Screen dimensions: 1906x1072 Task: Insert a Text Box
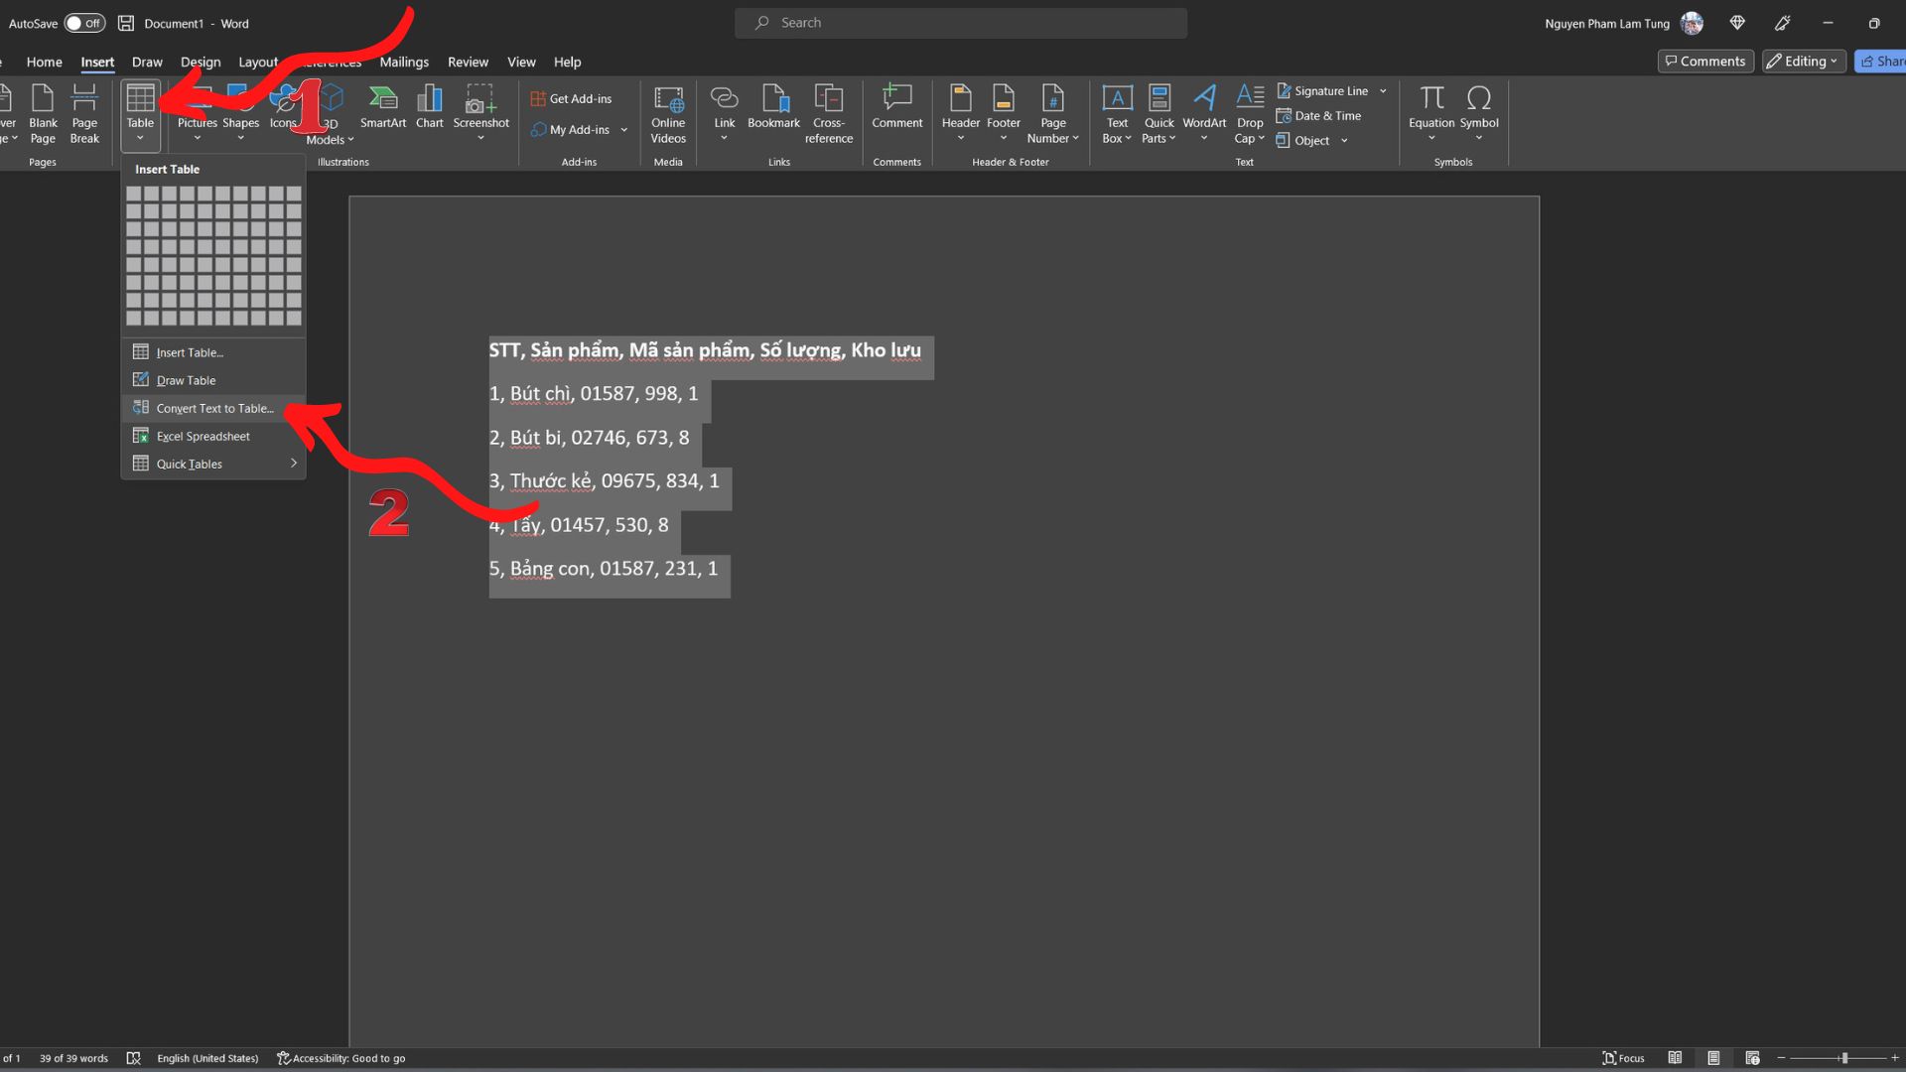[x=1117, y=114]
